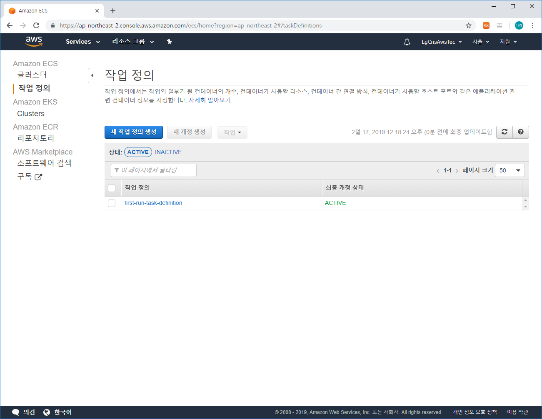This screenshot has height=419, width=542.
Task: Click the feedback speech bubble icon
Action: [16, 412]
